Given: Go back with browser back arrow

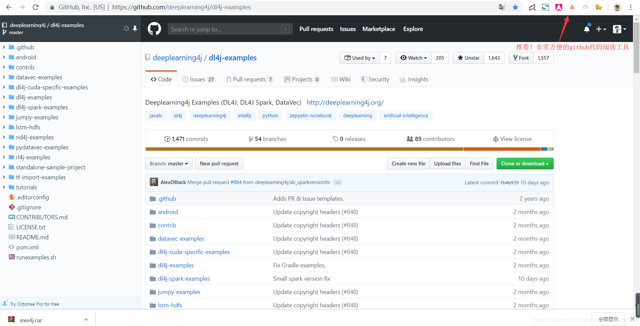Looking at the screenshot, I should tap(9, 7).
